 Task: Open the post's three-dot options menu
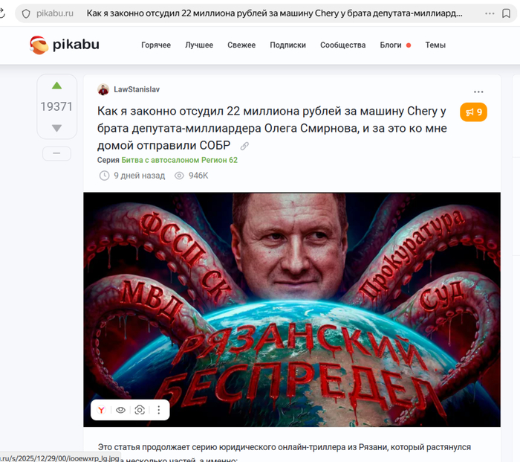pos(478,92)
